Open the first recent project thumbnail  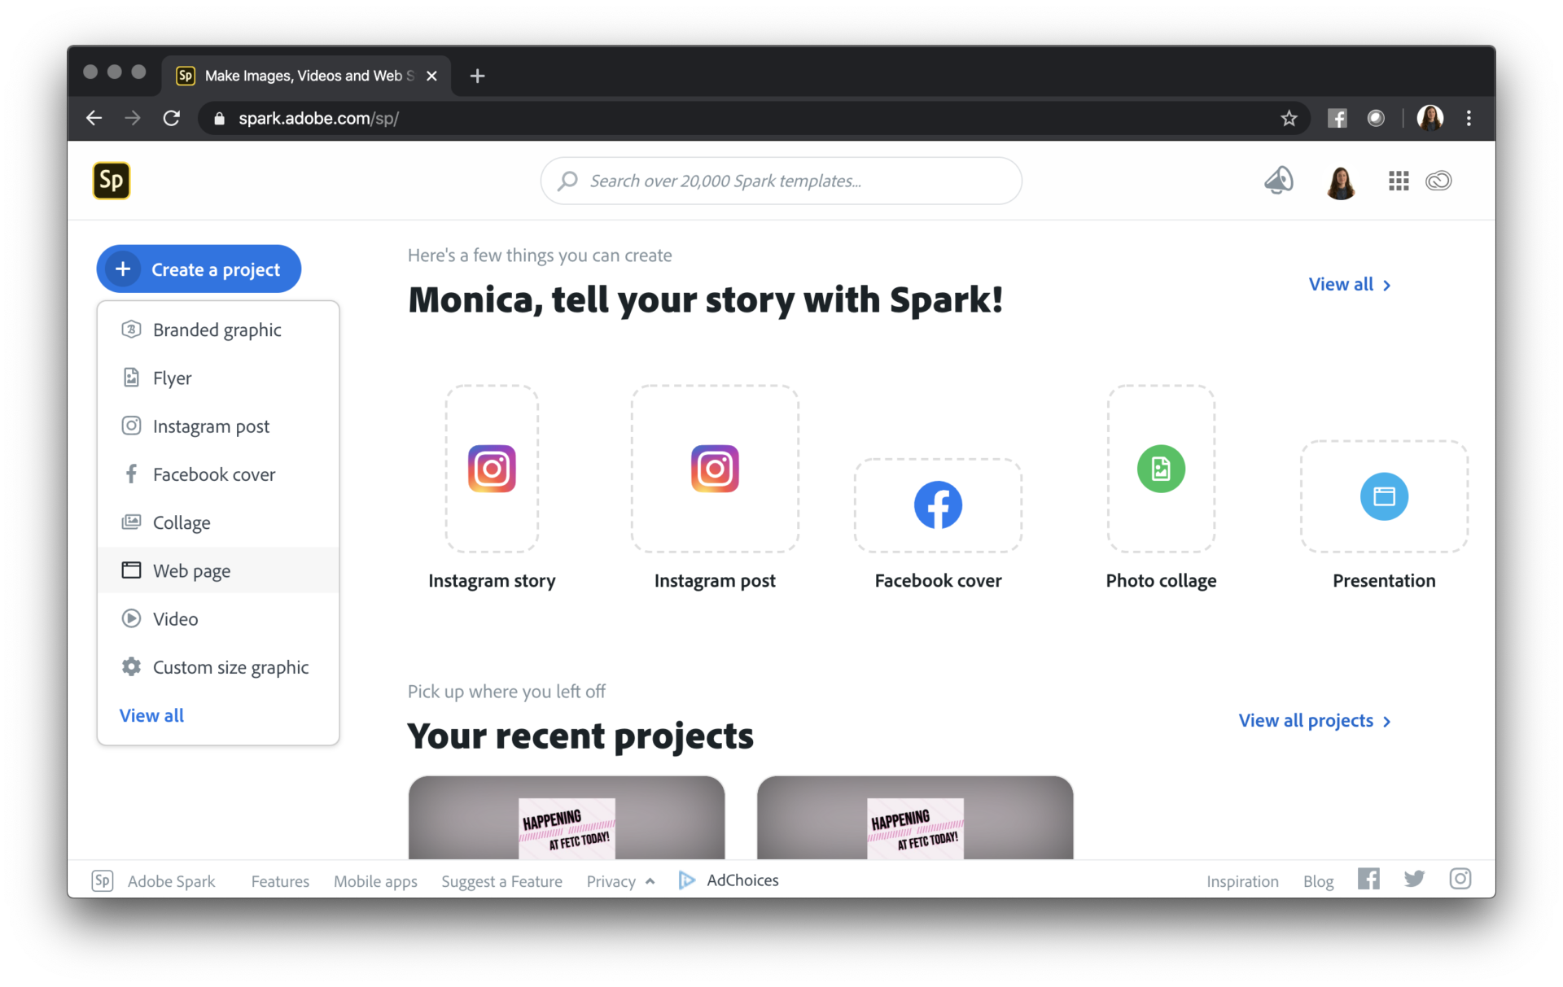tap(567, 817)
